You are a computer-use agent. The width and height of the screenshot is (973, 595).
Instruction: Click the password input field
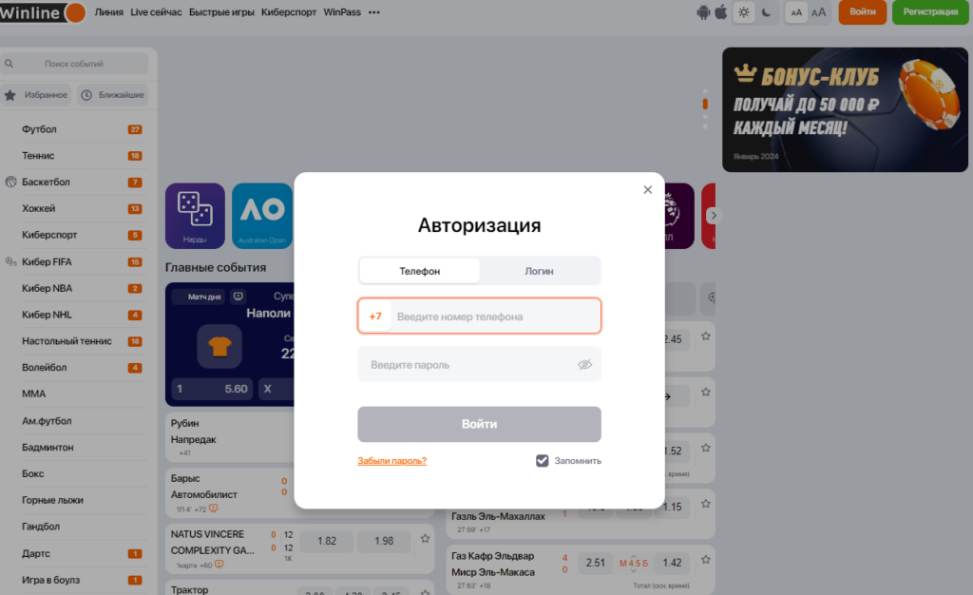(479, 364)
